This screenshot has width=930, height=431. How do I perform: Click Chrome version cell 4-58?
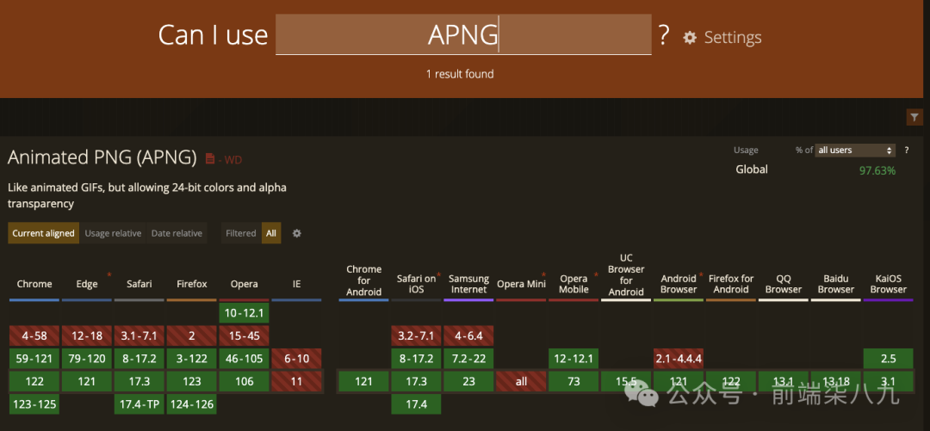coord(34,336)
